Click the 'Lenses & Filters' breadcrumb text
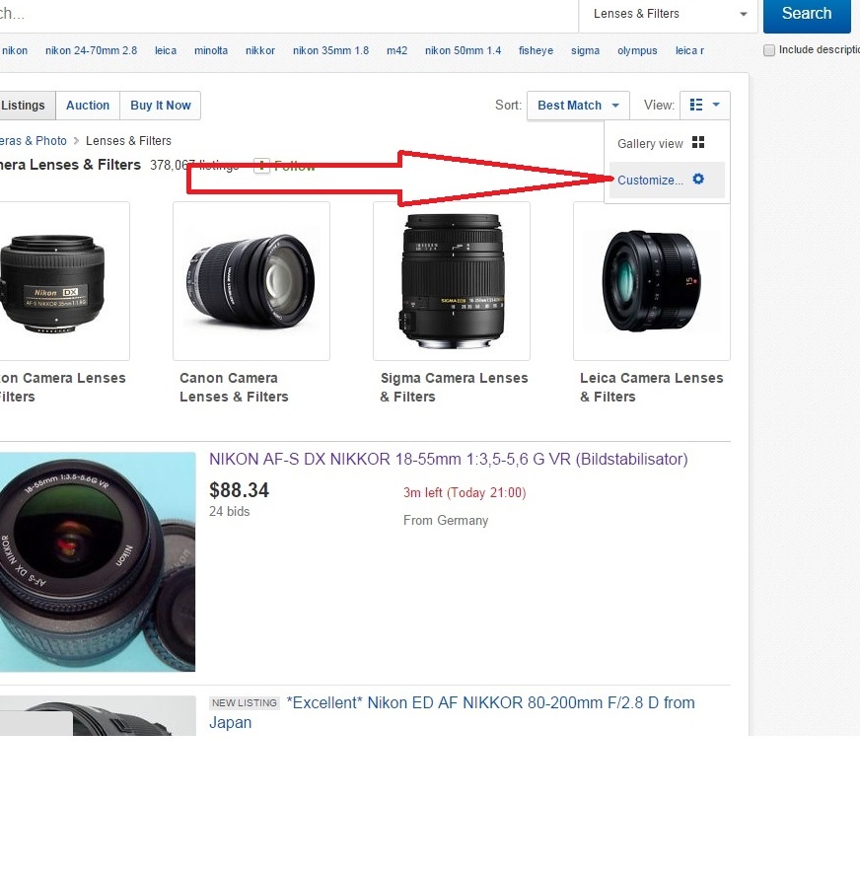The image size is (860, 875). point(128,141)
